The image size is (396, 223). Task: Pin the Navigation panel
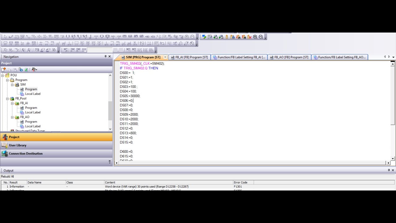tap(105, 56)
